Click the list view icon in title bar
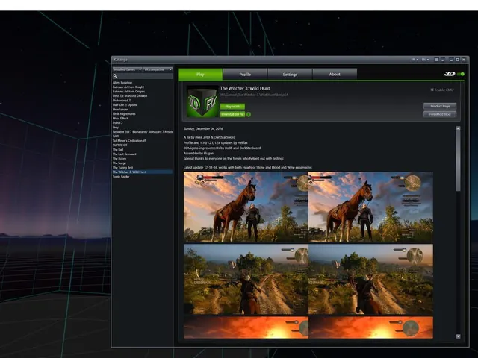This screenshot has width=478, height=358. (x=436, y=60)
